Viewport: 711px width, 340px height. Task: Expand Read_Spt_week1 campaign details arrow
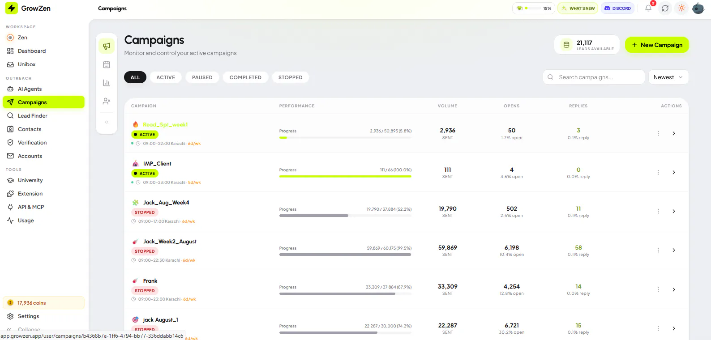point(674,133)
